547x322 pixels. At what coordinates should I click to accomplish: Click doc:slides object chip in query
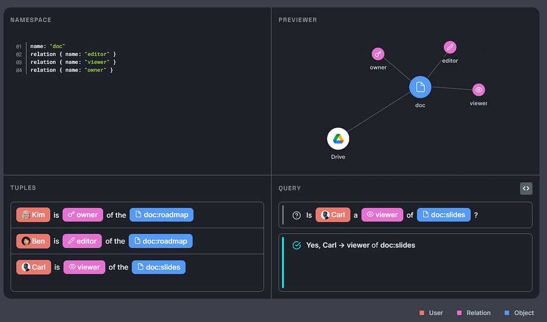444,215
